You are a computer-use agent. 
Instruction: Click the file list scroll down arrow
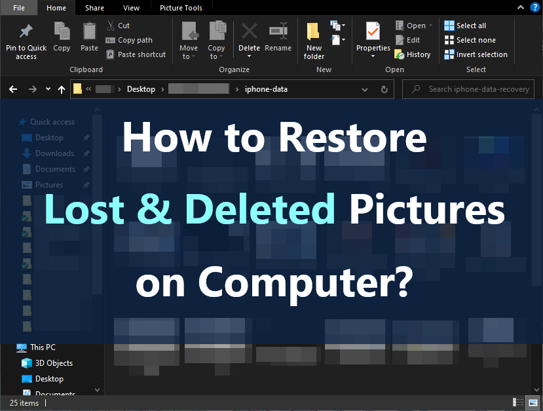tap(536, 390)
